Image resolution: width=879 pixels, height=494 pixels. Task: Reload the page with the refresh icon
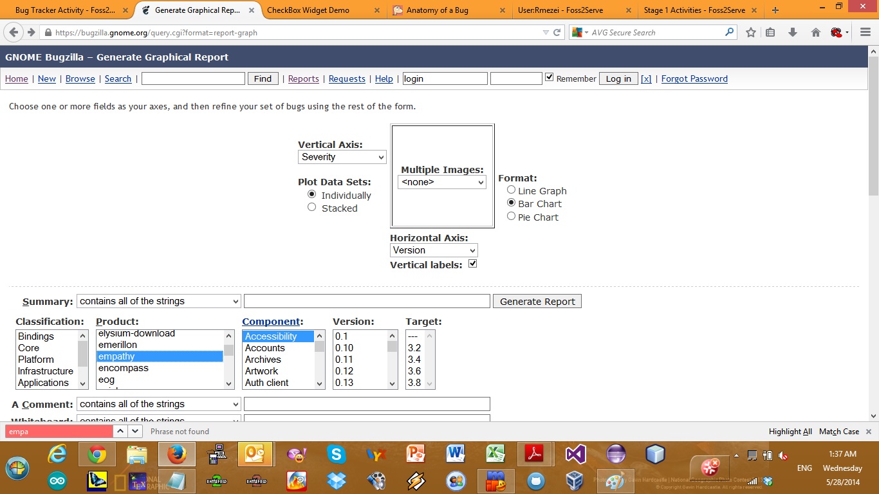pyautogui.click(x=557, y=32)
